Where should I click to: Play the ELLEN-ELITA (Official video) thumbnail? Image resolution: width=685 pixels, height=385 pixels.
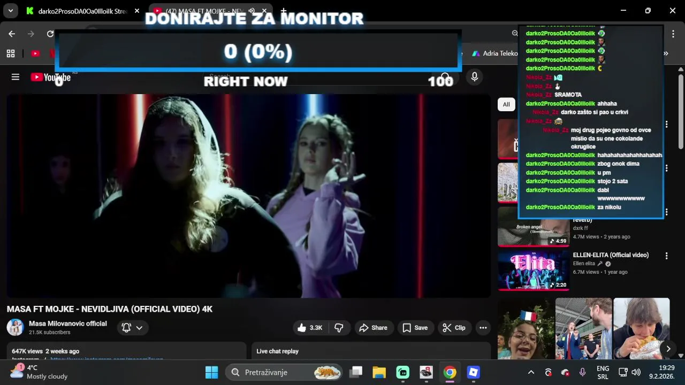click(534, 270)
